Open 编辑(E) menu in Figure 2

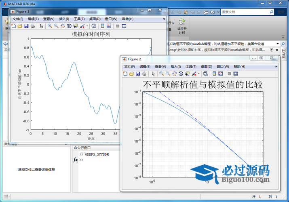[145, 67]
